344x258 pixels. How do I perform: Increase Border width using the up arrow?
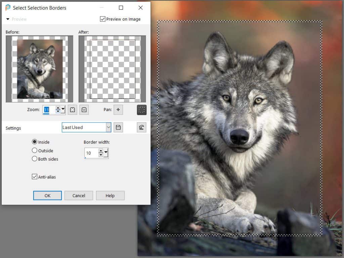pos(100,151)
